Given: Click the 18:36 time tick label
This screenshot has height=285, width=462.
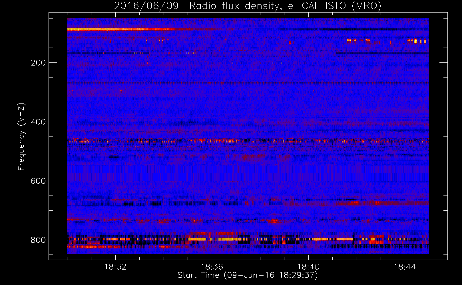Looking at the screenshot, I should (x=212, y=267).
